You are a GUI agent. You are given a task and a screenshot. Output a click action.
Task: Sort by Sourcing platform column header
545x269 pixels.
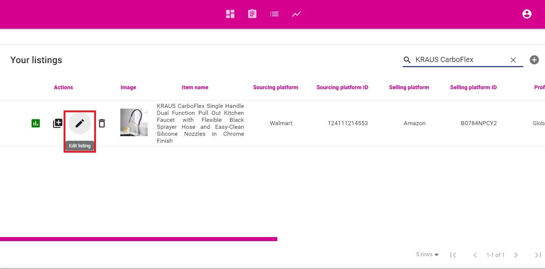(x=275, y=87)
